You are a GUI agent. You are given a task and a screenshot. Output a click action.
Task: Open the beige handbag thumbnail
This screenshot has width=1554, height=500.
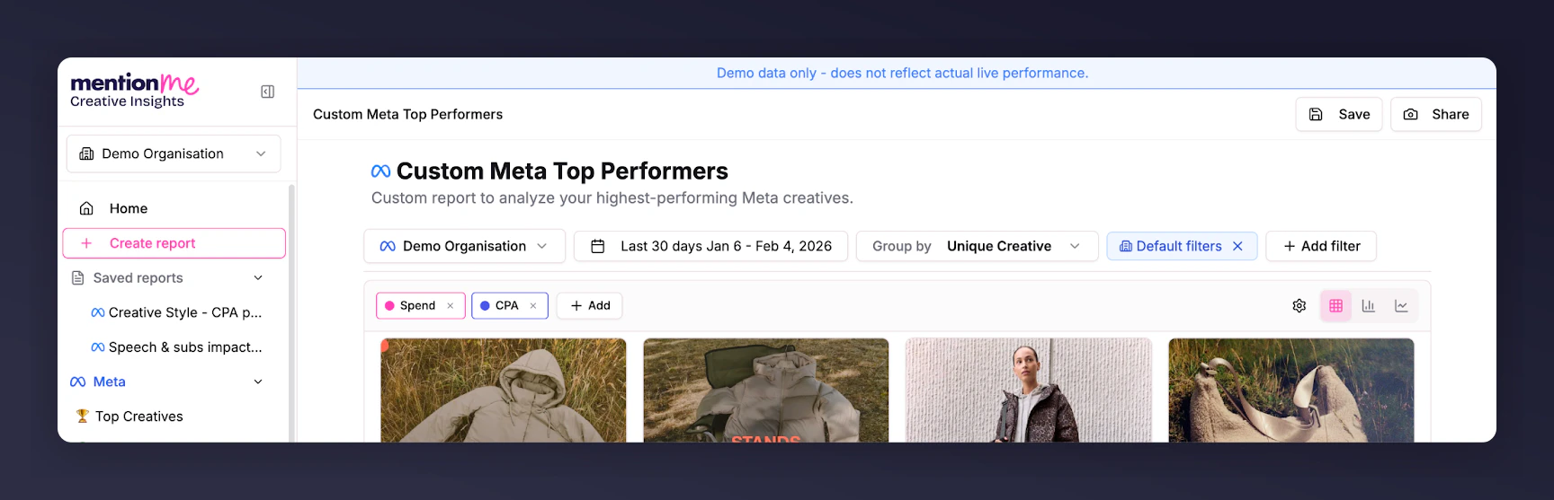point(1291,390)
